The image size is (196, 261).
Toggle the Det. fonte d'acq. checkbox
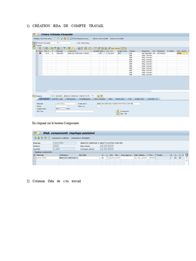point(77,43)
